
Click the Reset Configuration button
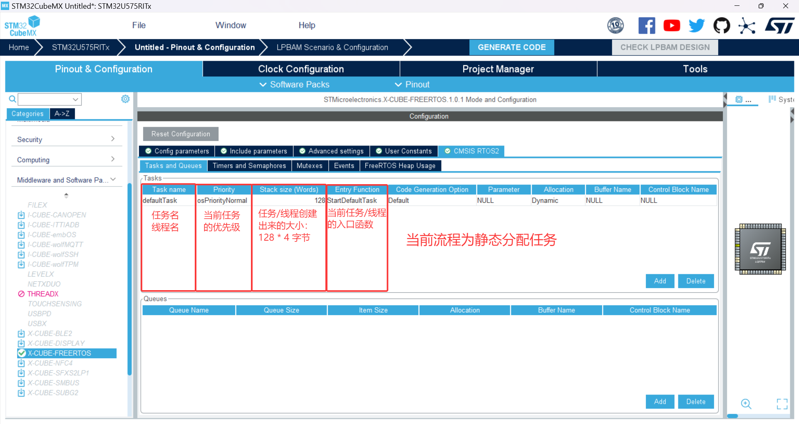click(181, 134)
